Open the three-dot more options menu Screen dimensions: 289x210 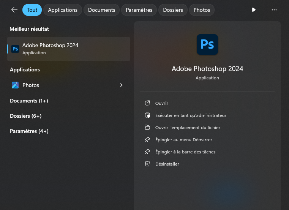pos(274,10)
